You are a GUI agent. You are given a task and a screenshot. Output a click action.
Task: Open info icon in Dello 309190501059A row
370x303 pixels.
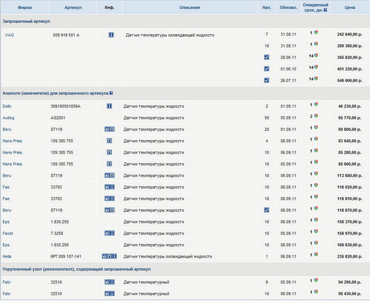109,106
